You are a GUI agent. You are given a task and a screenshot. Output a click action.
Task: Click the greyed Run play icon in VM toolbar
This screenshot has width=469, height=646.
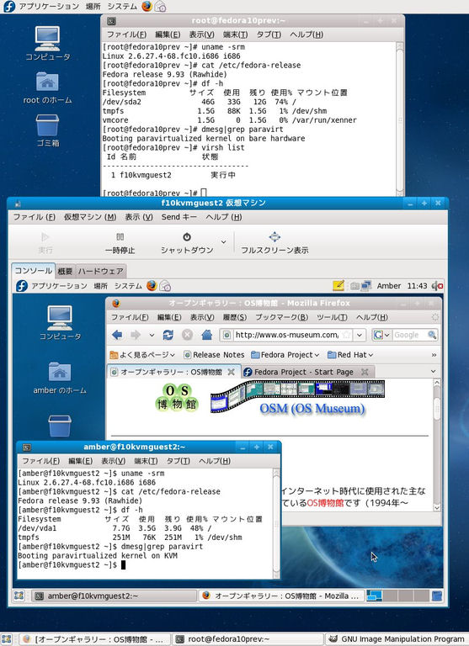click(x=45, y=237)
